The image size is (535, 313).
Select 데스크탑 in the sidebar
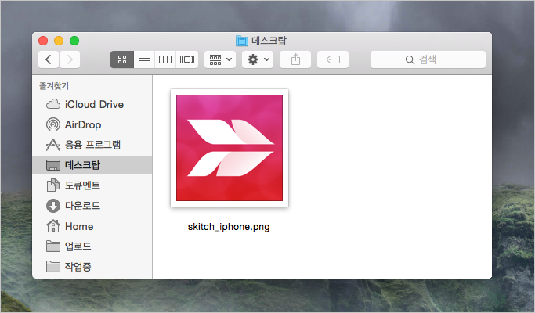click(x=92, y=165)
